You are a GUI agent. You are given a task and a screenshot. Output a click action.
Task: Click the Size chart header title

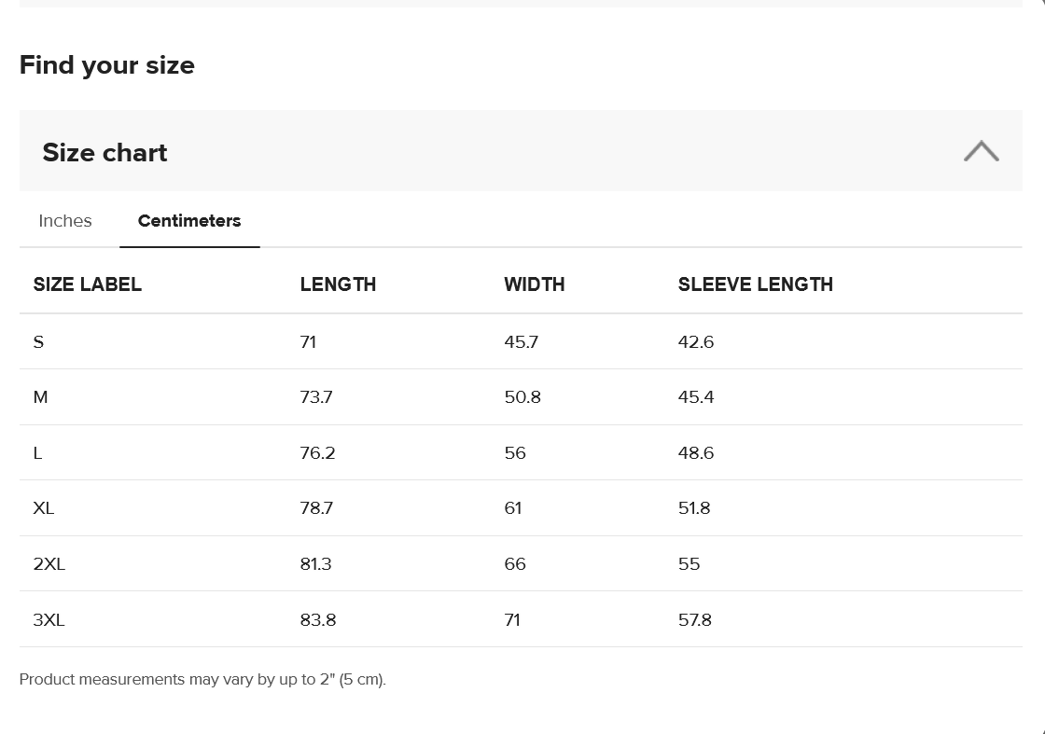click(104, 153)
